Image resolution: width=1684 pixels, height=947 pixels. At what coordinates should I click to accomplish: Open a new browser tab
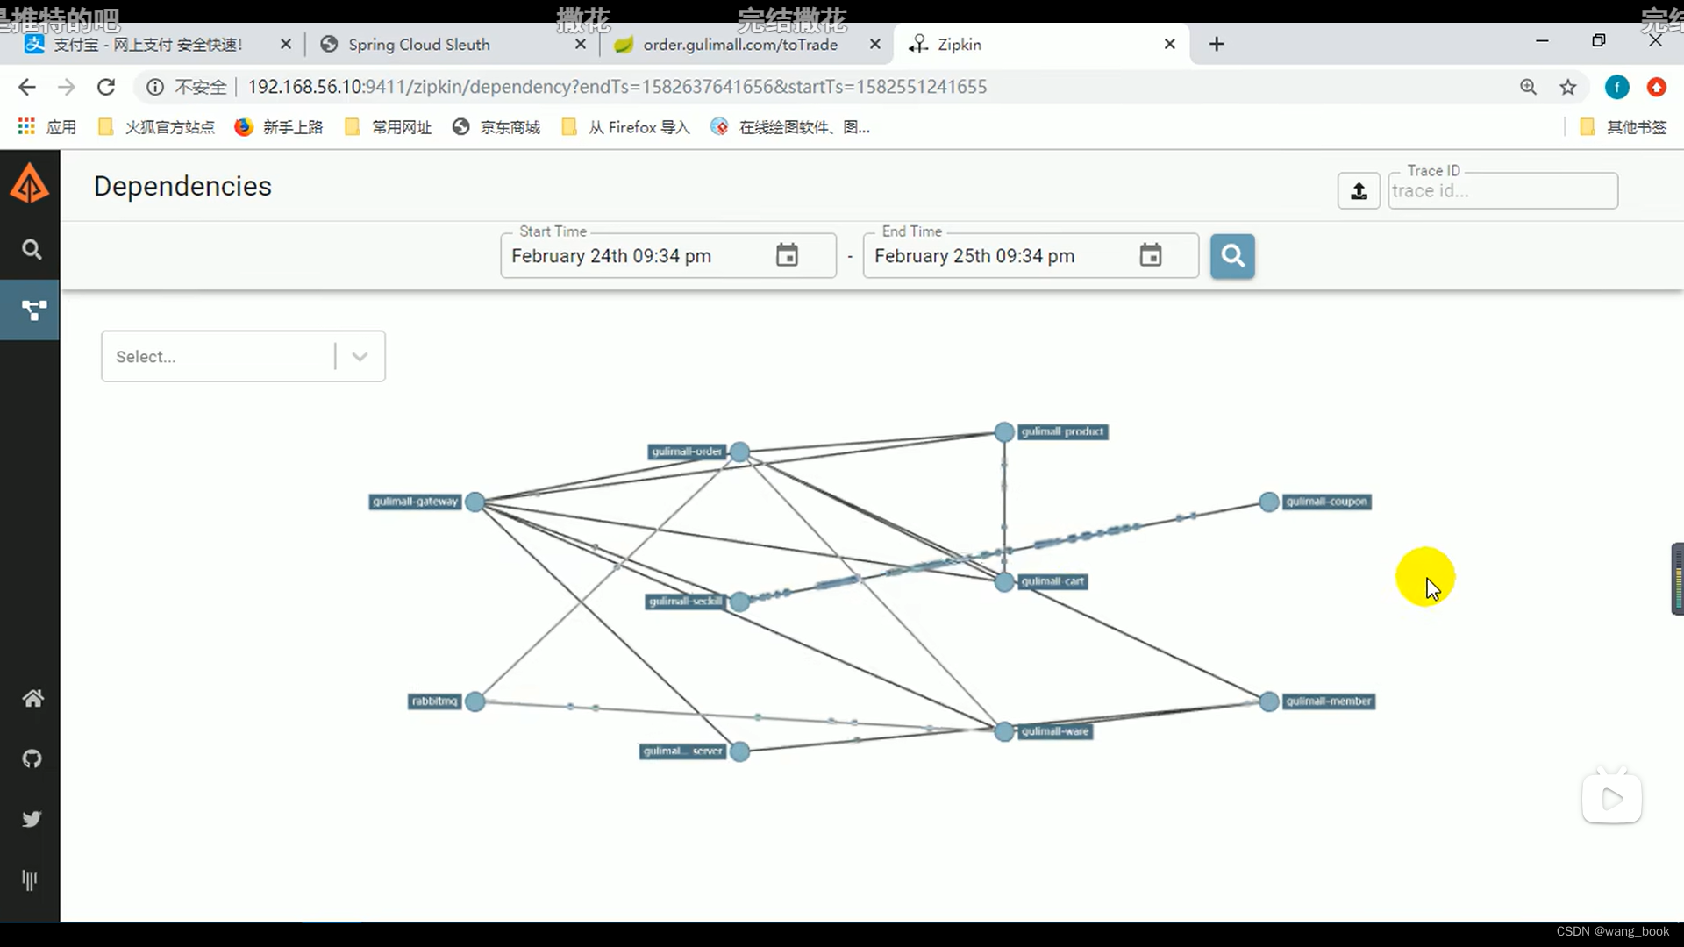click(x=1217, y=44)
